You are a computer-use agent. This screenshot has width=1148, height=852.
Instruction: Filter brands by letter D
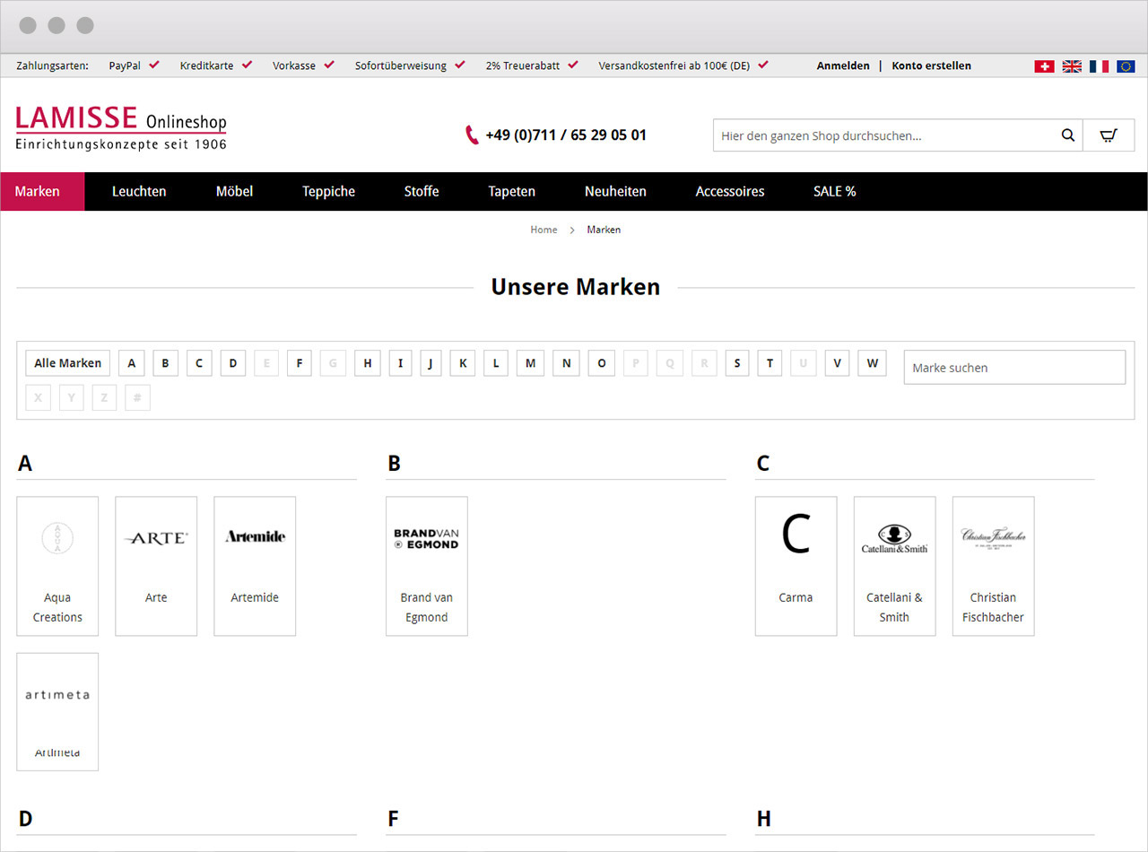233,363
